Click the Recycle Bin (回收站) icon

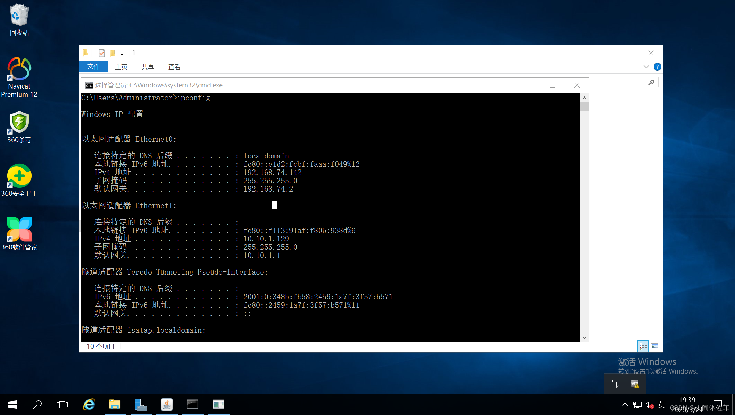(x=19, y=16)
